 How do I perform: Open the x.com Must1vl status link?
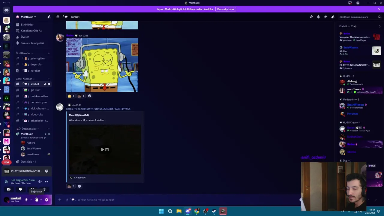click(x=98, y=109)
